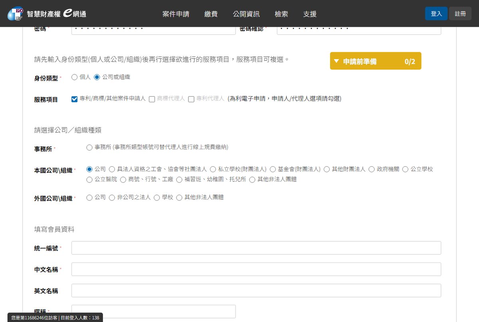Image resolution: width=479 pixels, height=322 pixels.
Task: Open the 支援 menu
Action: 310,14
